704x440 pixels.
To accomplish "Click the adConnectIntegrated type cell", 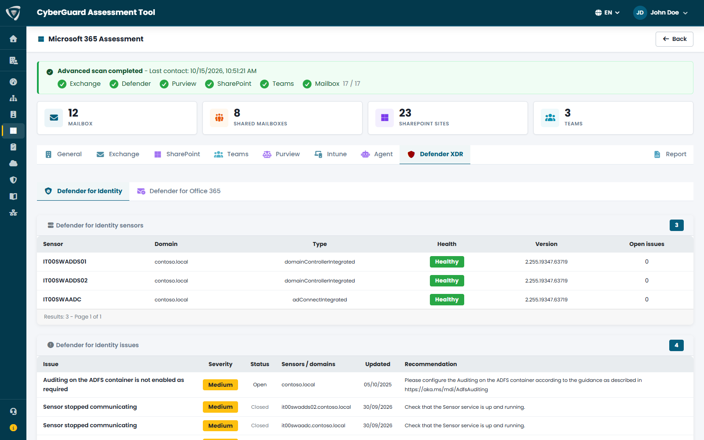I will tap(320, 300).
